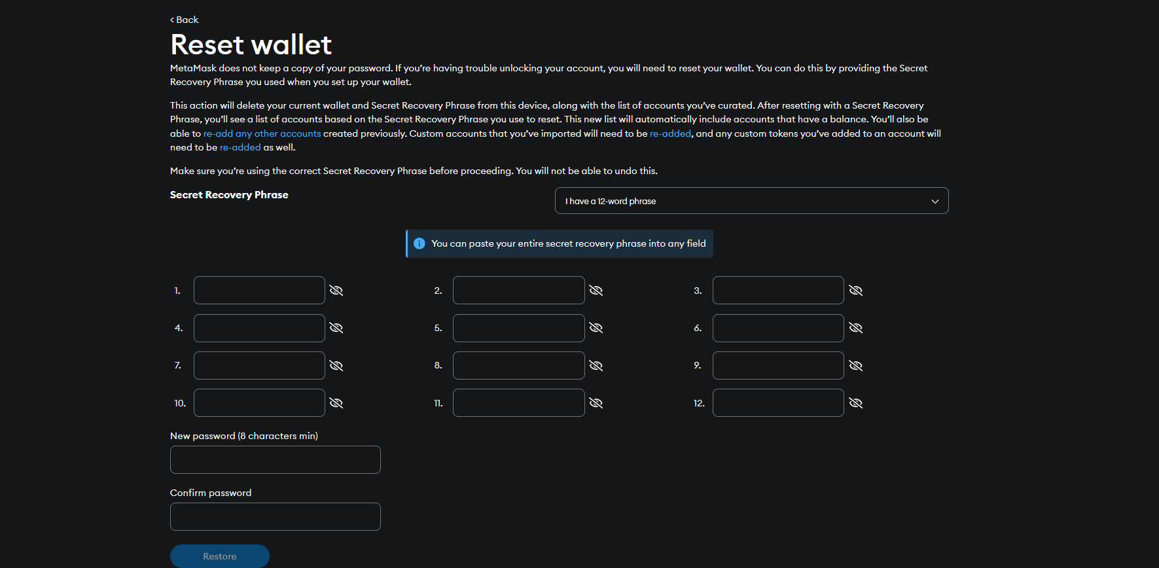Screen dimensions: 1159x568
Task: Show recovery word 7 eye toggle
Action: coord(336,366)
